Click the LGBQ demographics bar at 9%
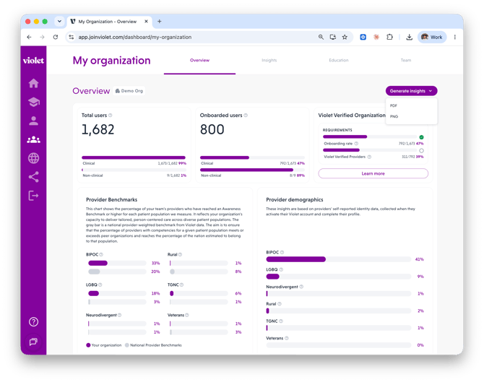 (x=339, y=277)
